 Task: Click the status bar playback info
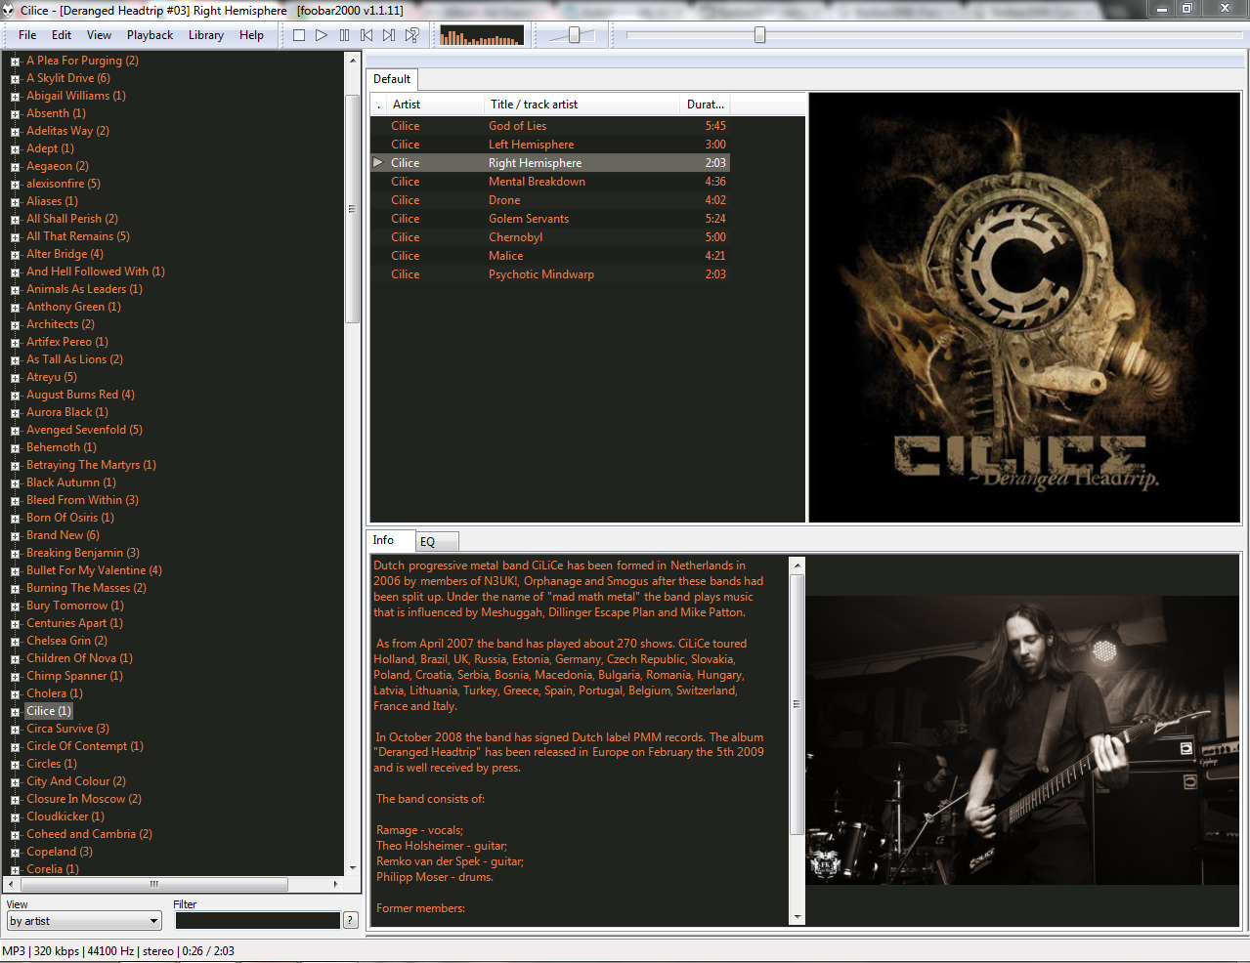pos(118,951)
